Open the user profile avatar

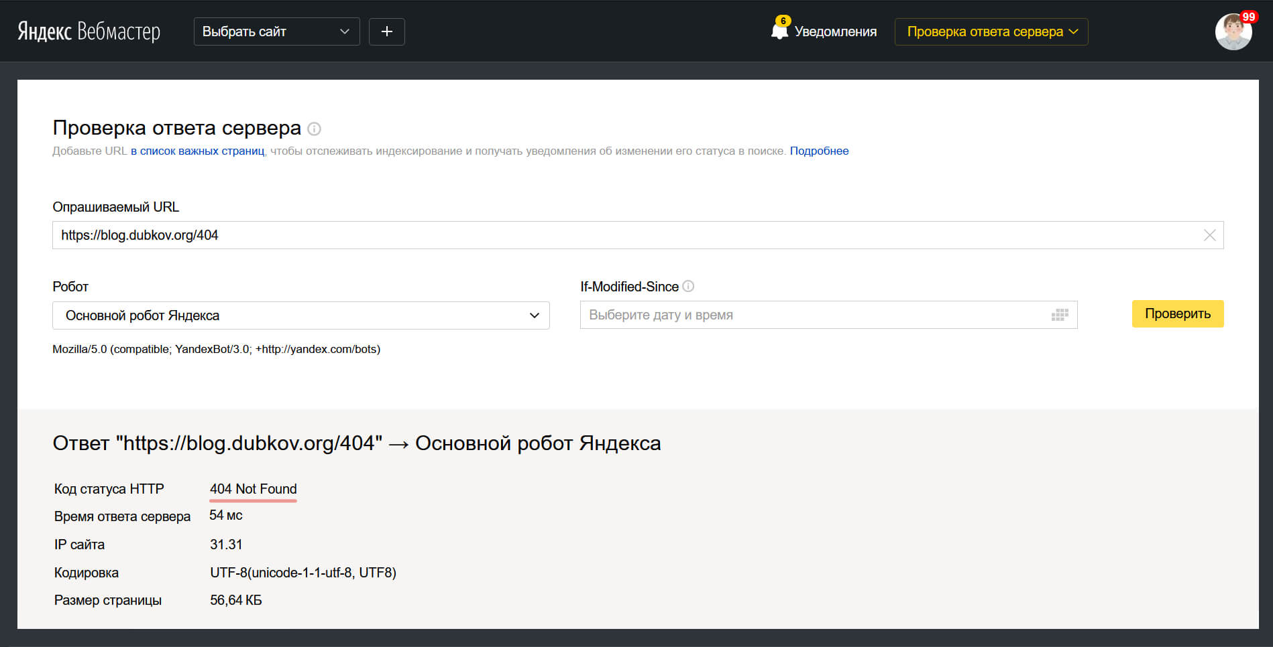point(1233,31)
